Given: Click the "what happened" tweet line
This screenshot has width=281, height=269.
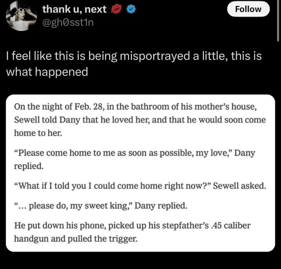Looking at the screenshot, I should 47,72.
